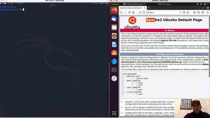Image resolution: width=210 pixels, height=118 pixels.
Task: Click bold 'replace this file' text
Action: point(168,40)
